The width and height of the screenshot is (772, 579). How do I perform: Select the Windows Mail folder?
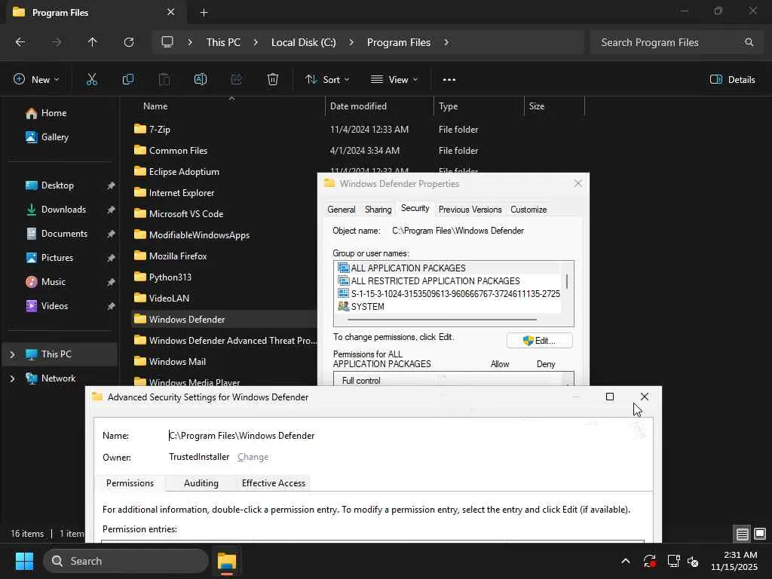(177, 361)
